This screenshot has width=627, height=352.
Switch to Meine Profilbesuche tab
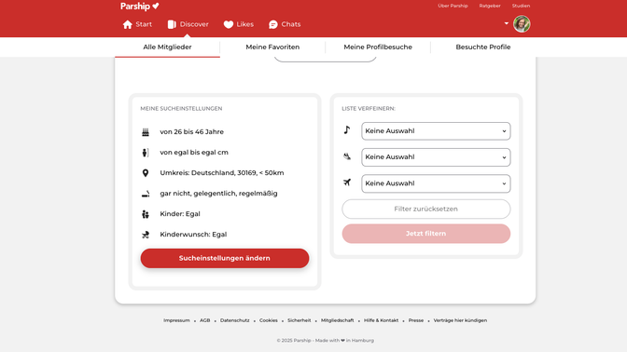click(x=378, y=47)
